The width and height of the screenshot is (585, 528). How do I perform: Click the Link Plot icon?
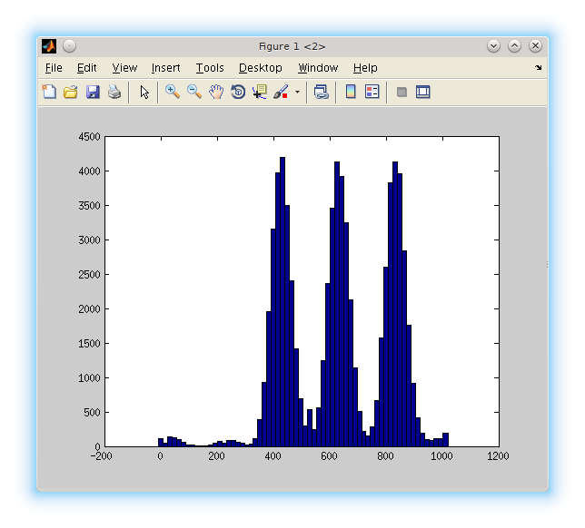(321, 92)
